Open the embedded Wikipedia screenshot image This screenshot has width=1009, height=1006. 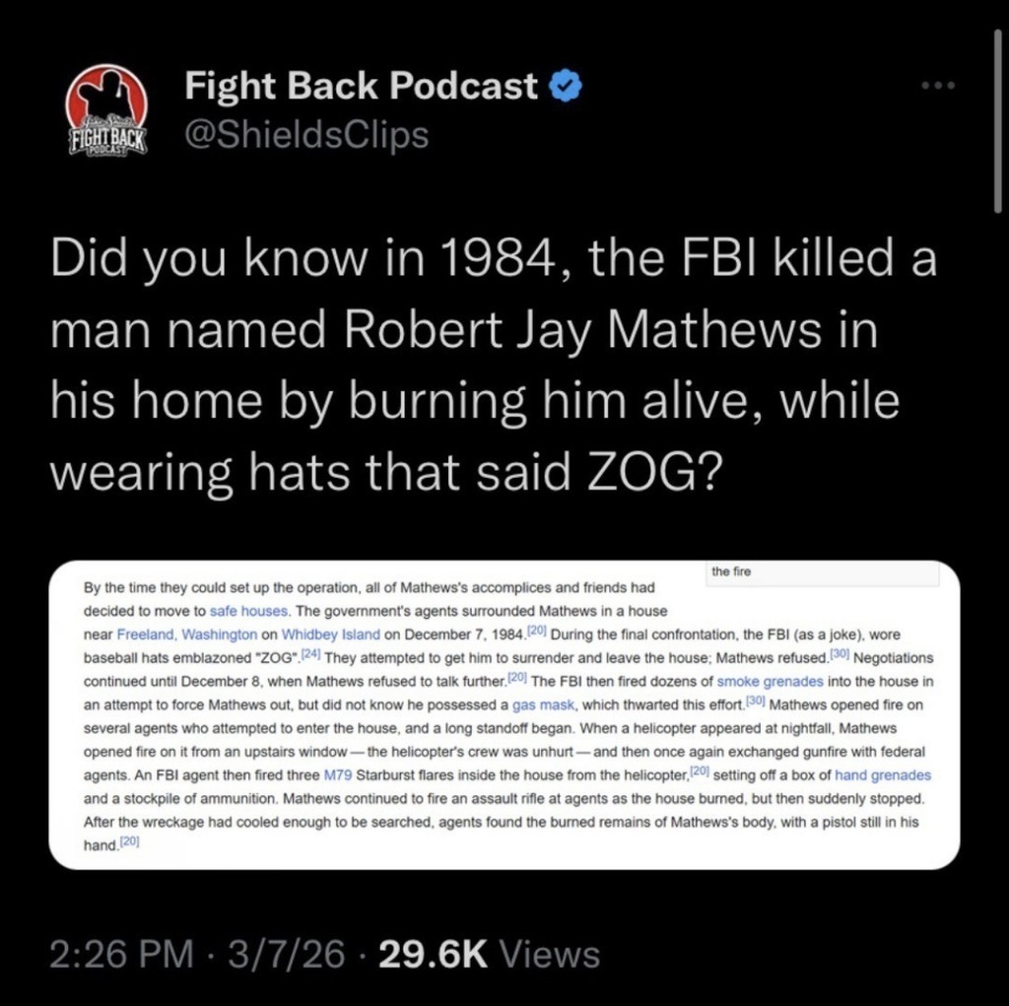click(x=504, y=714)
